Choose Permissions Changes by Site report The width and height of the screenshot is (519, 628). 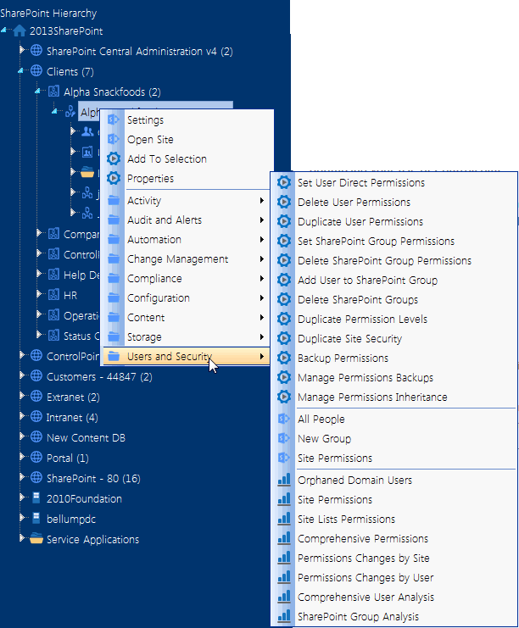click(394, 558)
